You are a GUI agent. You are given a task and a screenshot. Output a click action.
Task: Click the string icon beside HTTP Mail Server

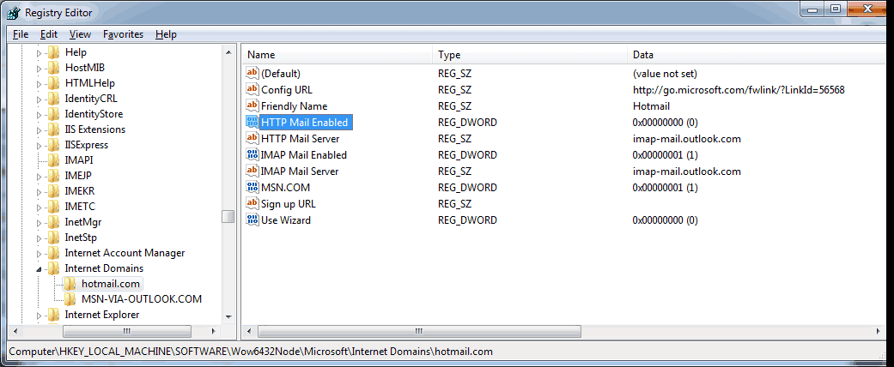click(252, 138)
